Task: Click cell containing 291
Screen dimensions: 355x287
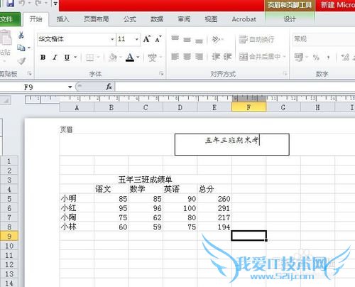Action: [x=214, y=208]
